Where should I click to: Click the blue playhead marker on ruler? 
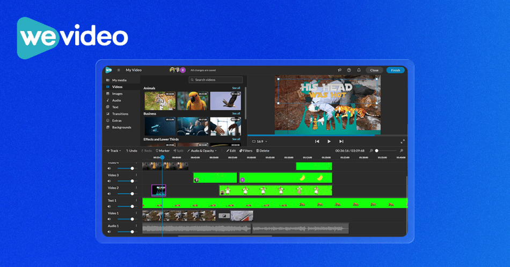162,157
